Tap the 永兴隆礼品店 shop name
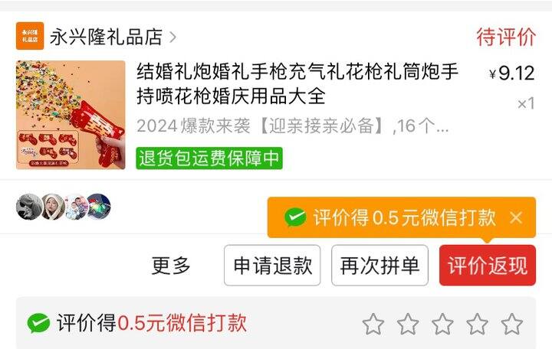Screen dimensions: 552x349 tap(106, 37)
